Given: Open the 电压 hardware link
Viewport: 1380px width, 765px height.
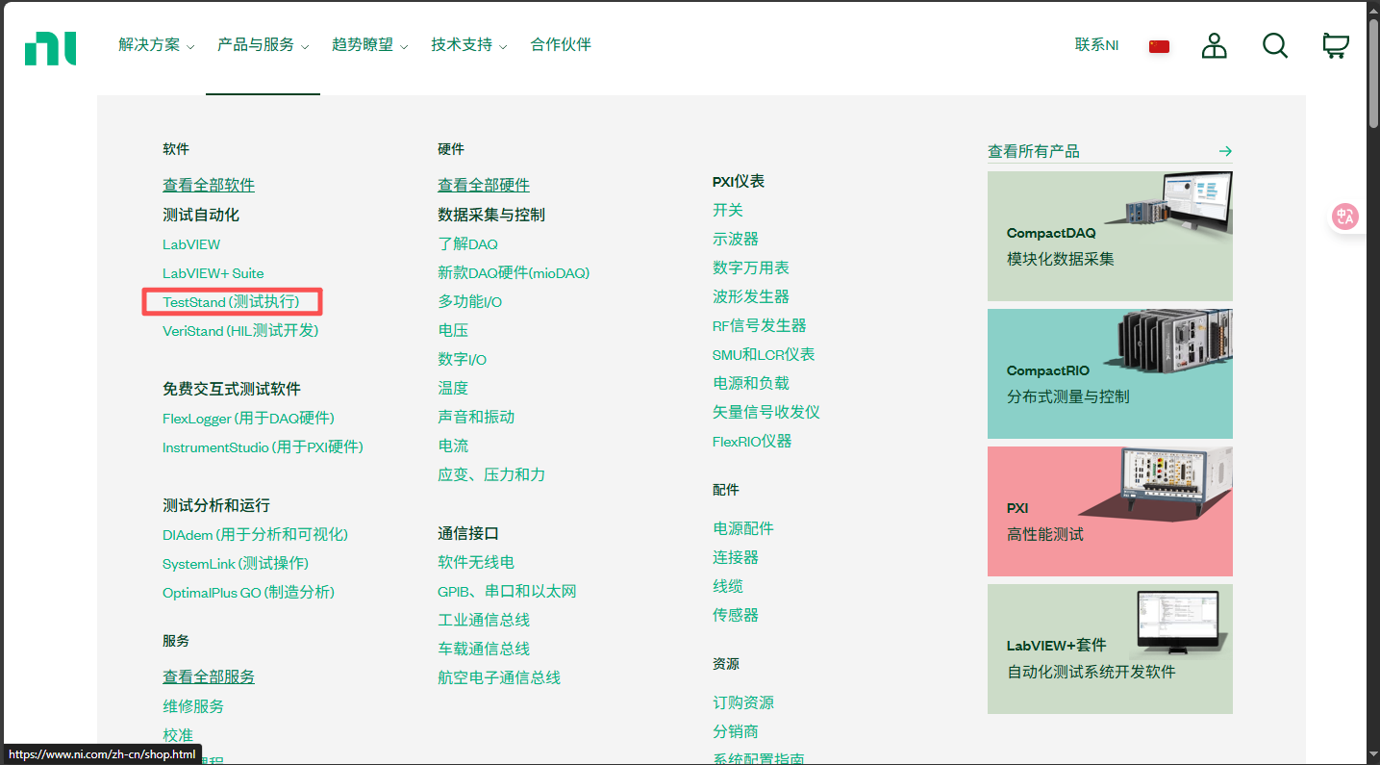Looking at the screenshot, I should (x=453, y=331).
